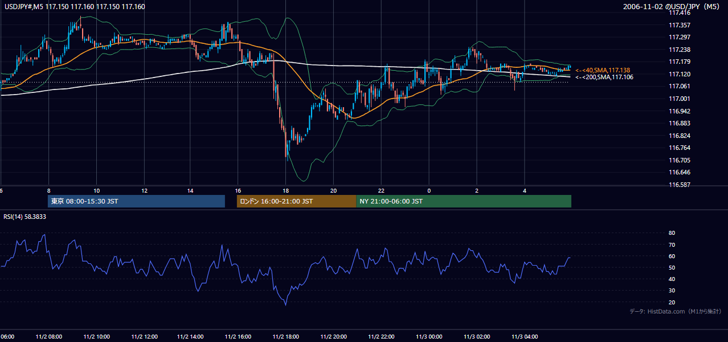Click the 11/3 00:00 time axis label
This screenshot has width=728, height=342.
430,337
